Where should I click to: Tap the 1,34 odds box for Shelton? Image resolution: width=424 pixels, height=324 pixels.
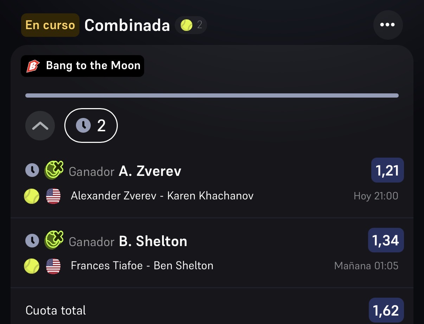pos(386,240)
